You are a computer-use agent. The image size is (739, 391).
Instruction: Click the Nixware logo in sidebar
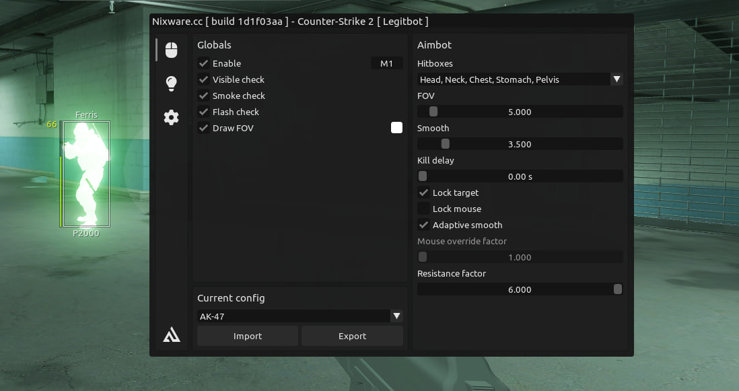[172, 334]
